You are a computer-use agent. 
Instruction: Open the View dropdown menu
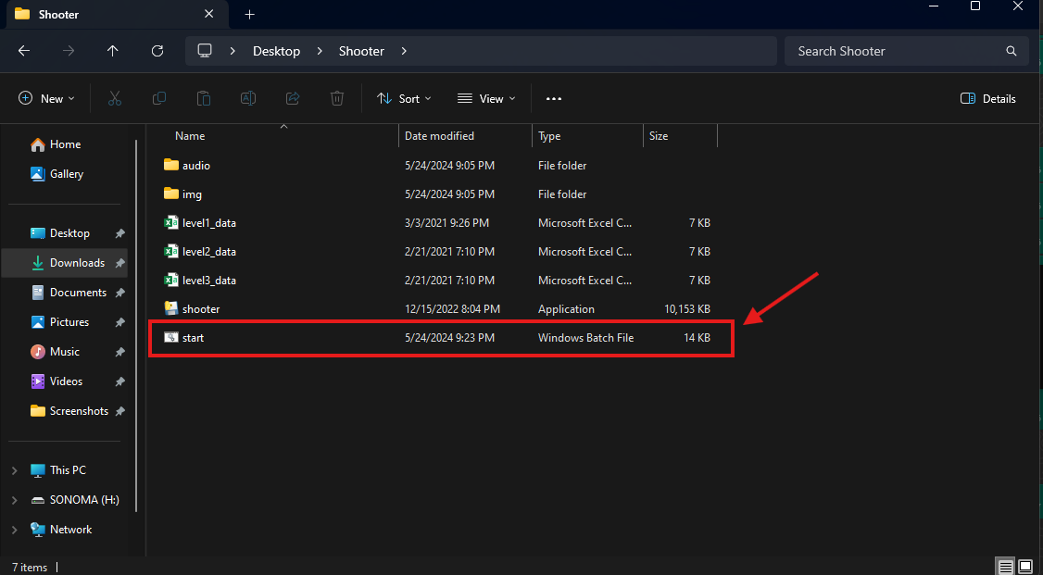click(486, 98)
